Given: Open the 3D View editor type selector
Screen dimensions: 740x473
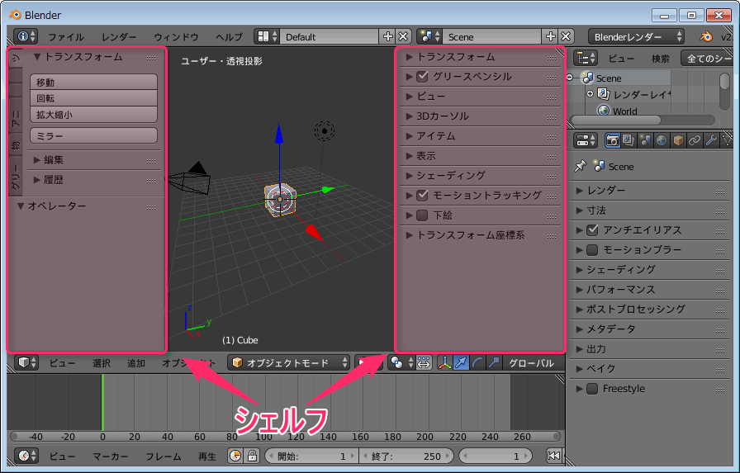Looking at the screenshot, I should (26, 362).
